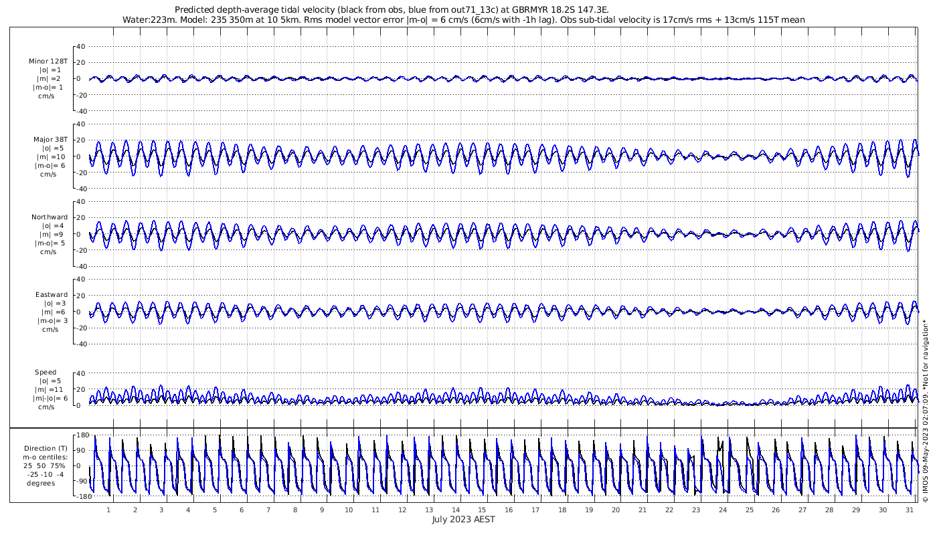This screenshot has height=535, width=937.
Task: Click '|m|-|o|= 6' under Speed
Action: pyautogui.click(x=51, y=399)
